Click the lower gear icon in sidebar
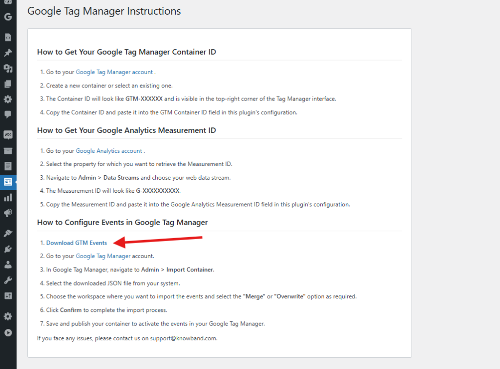This screenshot has height=369, width=500. 8,316
